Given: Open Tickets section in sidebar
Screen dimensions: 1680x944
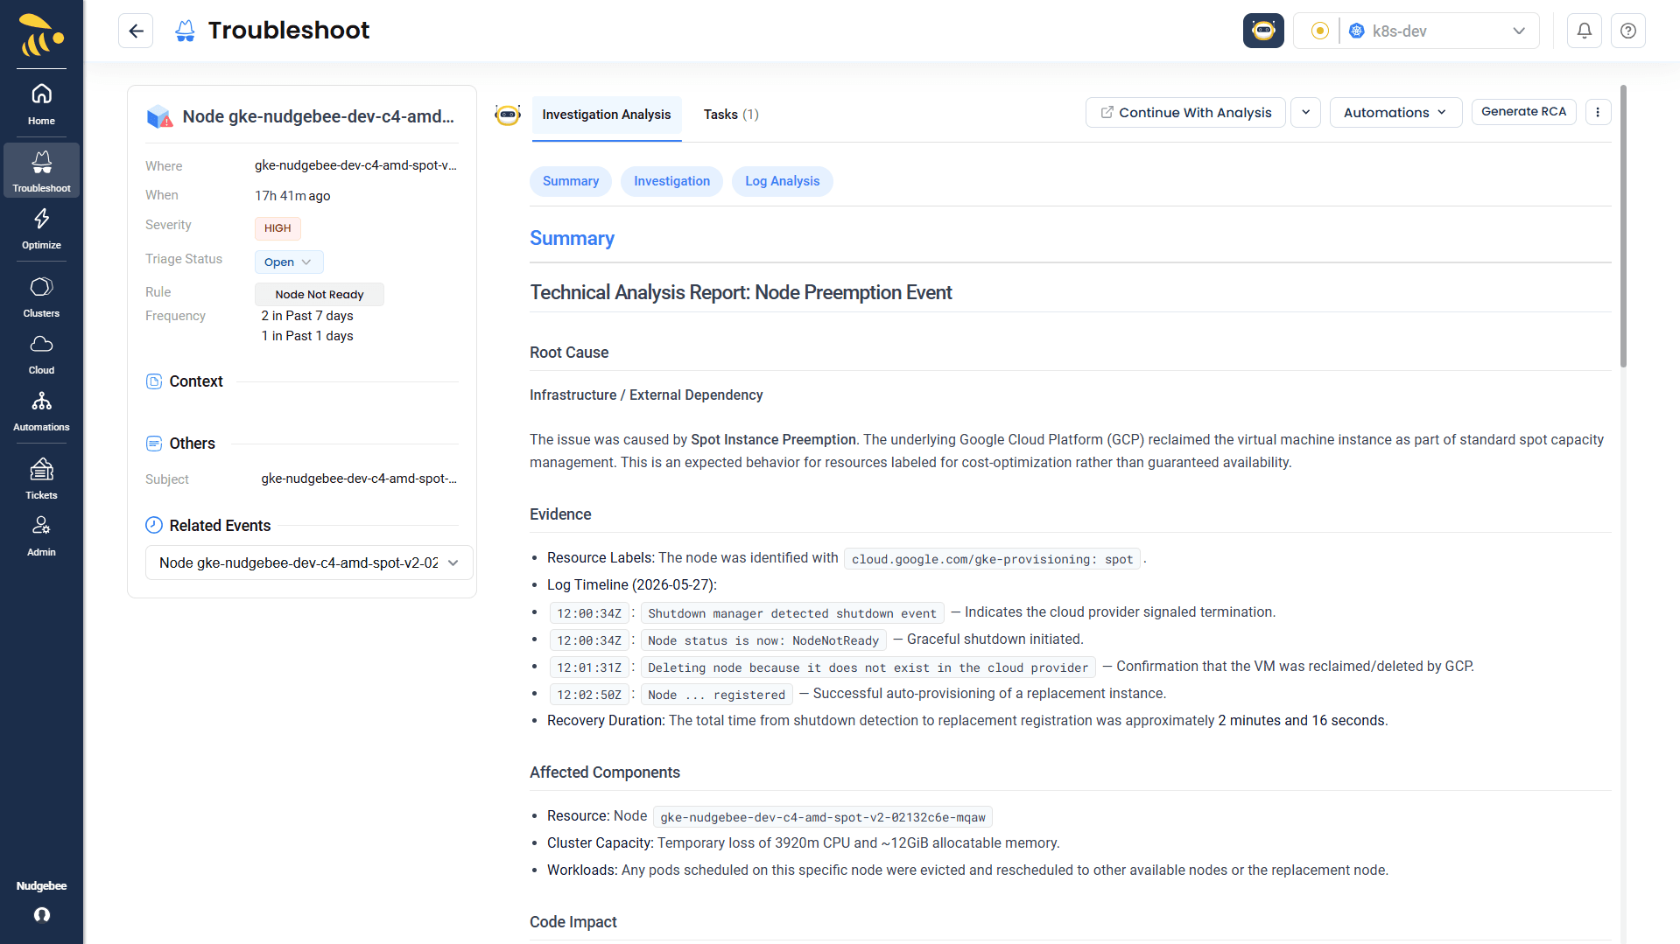Looking at the screenshot, I should (41, 479).
